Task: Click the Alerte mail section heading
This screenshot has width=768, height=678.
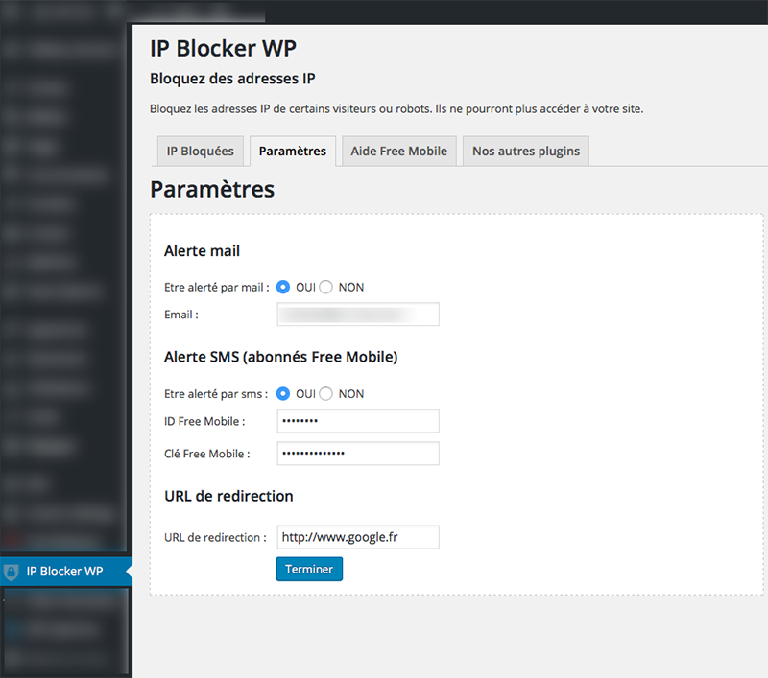Action: click(202, 251)
